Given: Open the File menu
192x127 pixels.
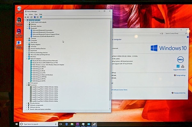Looking at the screenshot, I should (x=26, y=14).
